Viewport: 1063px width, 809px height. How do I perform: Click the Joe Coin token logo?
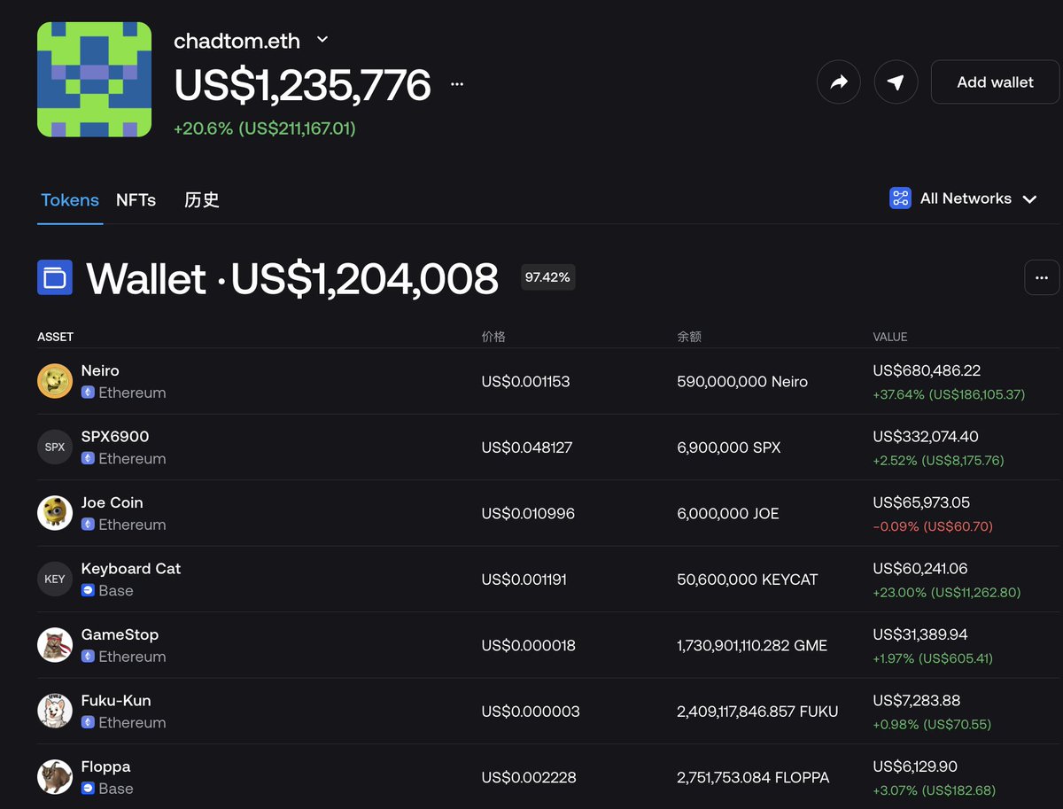click(55, 513)
